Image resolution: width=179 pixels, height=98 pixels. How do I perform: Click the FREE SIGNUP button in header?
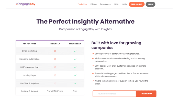click(137, 4)
